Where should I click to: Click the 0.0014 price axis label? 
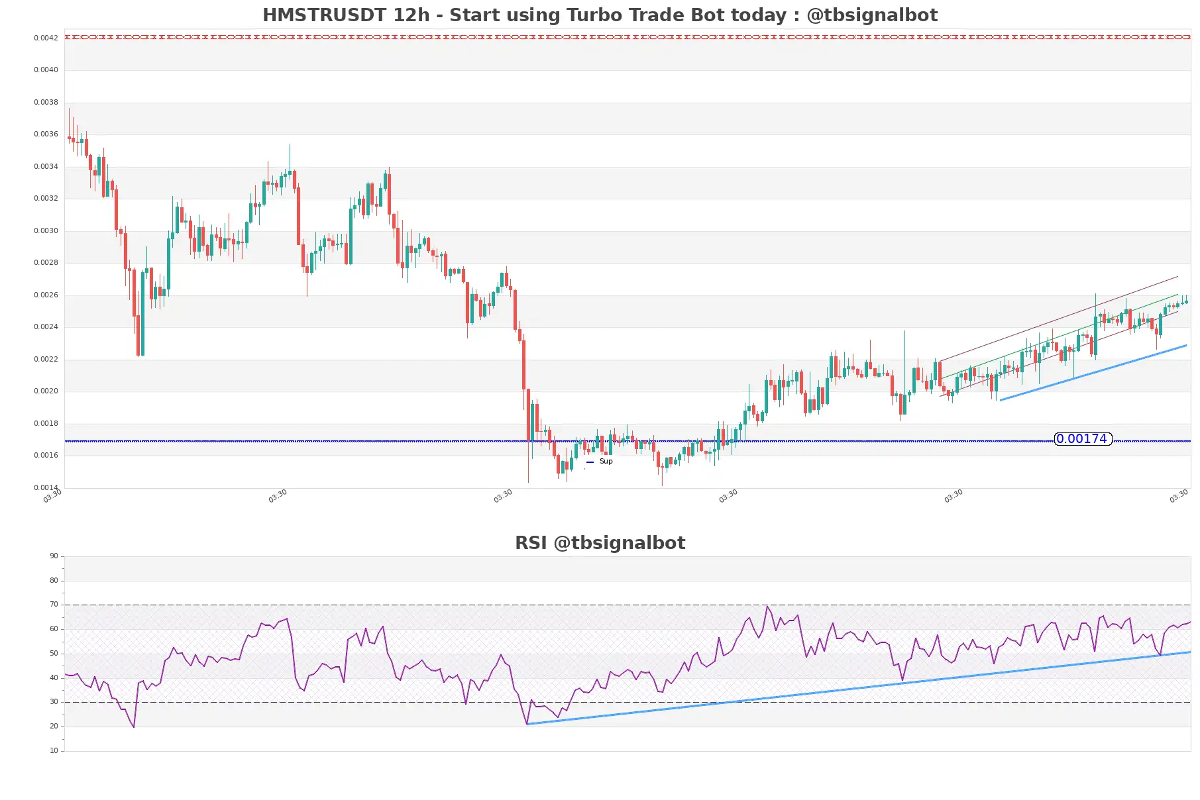[46, 487]
